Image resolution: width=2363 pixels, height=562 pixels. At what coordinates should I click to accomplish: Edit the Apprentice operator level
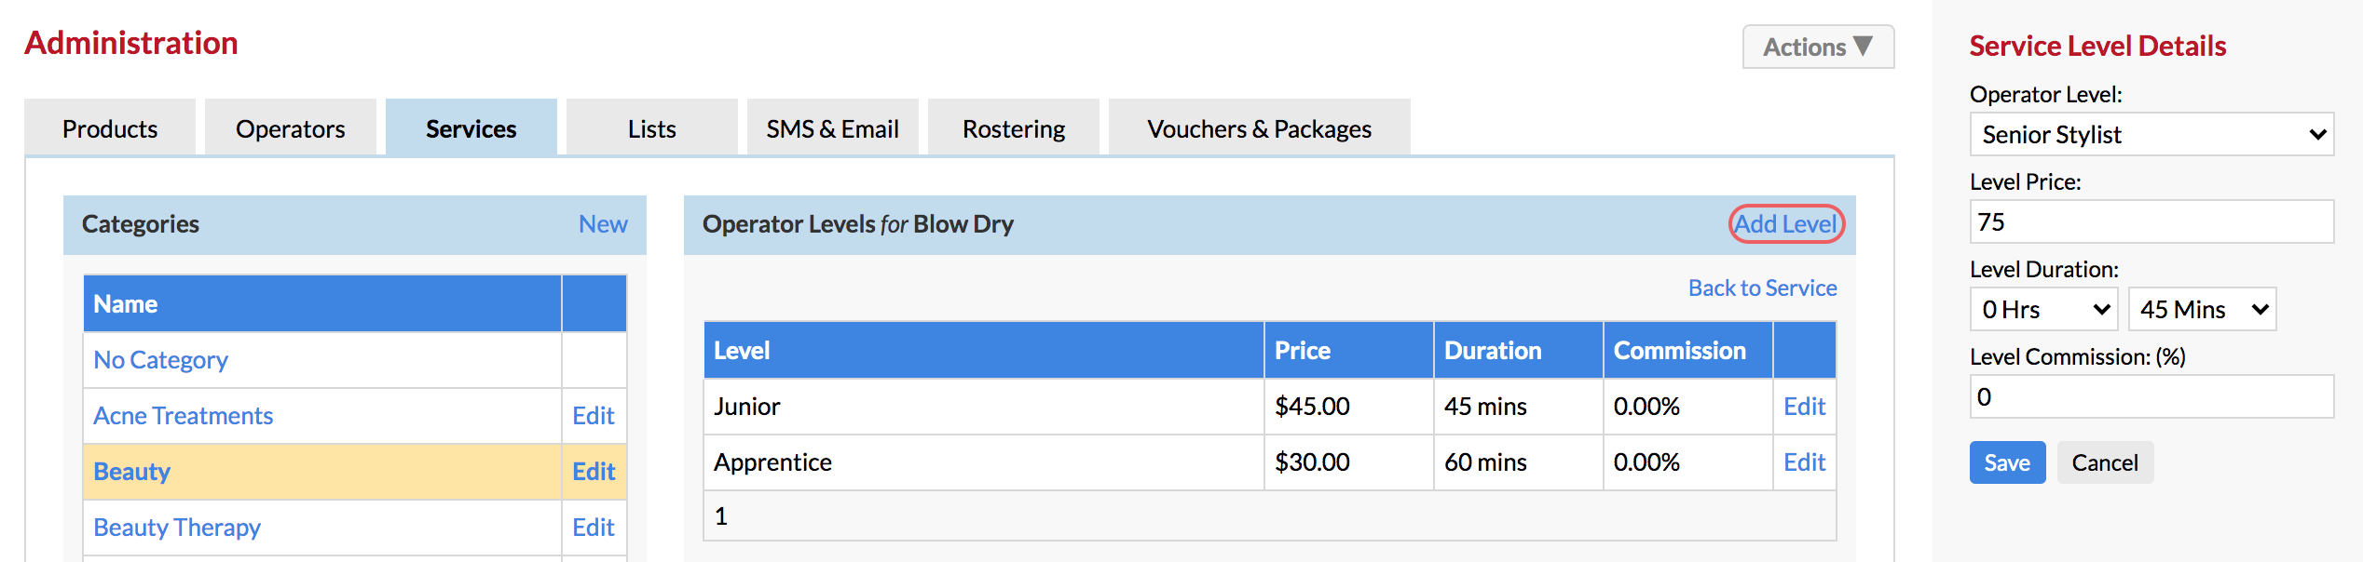click(x=1804, y=462)
